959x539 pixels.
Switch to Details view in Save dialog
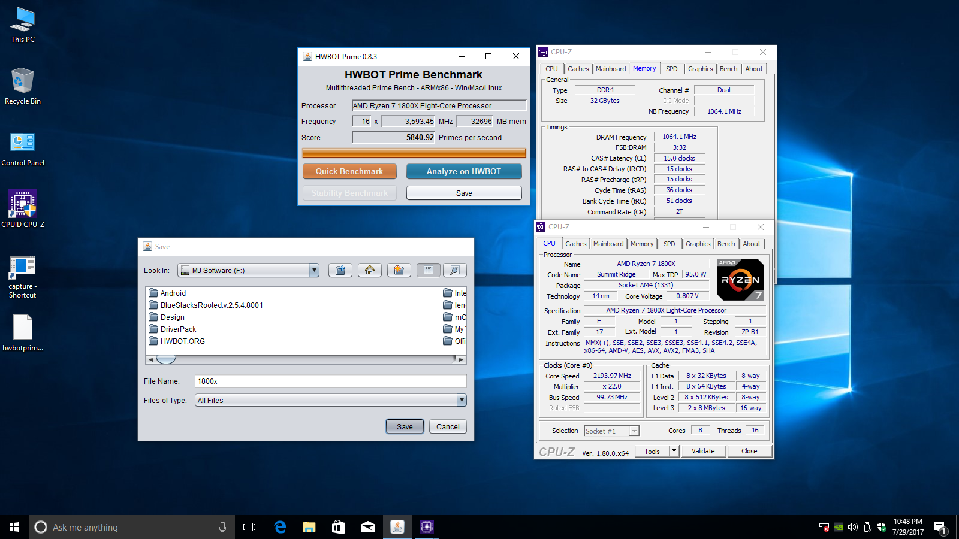tap(455, 270)
